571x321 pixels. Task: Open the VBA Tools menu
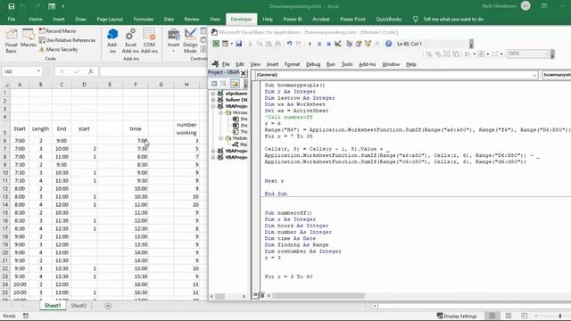(x=347, y=64)
